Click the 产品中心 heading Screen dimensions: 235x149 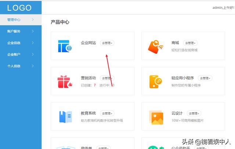[x=60, y=22]
